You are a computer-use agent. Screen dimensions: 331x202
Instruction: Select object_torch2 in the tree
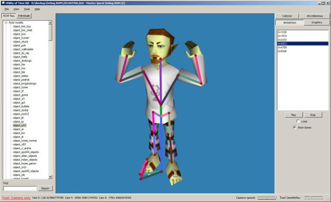tap(21, 114)
